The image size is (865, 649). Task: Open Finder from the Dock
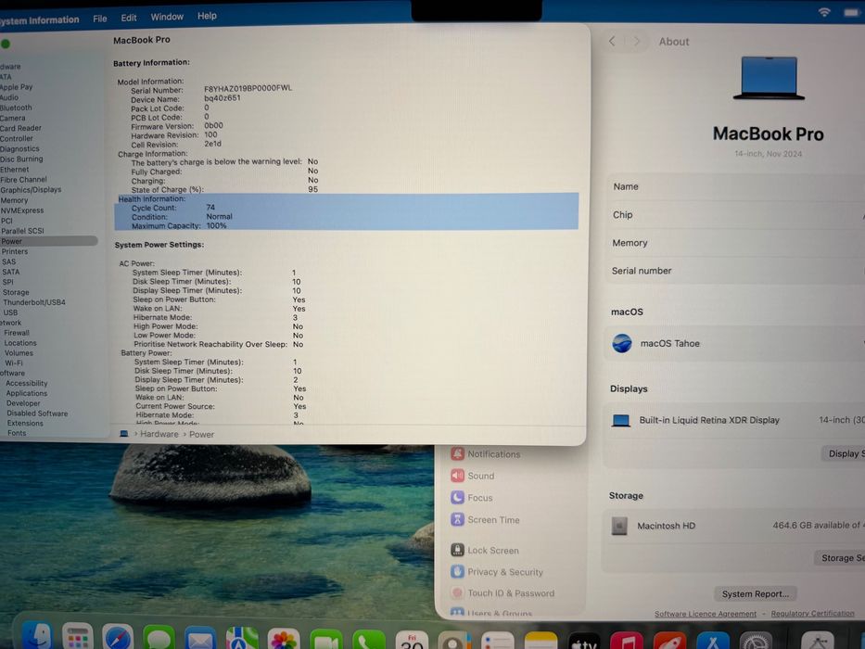tap(37, 636)
